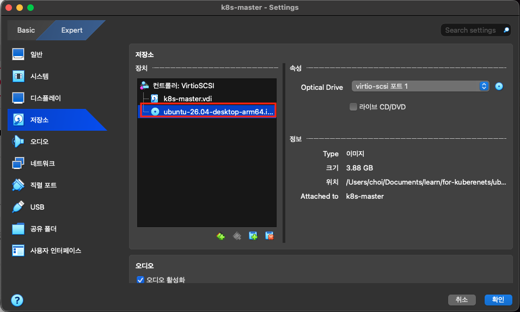Enable the 라이브 CD/DVD checkbox

click(x=353, y=107)
